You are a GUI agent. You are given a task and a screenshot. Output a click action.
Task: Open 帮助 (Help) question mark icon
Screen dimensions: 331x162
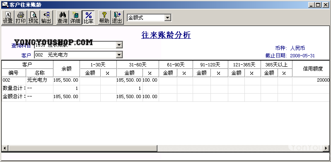pyautogui.click(x=104, y=18)
